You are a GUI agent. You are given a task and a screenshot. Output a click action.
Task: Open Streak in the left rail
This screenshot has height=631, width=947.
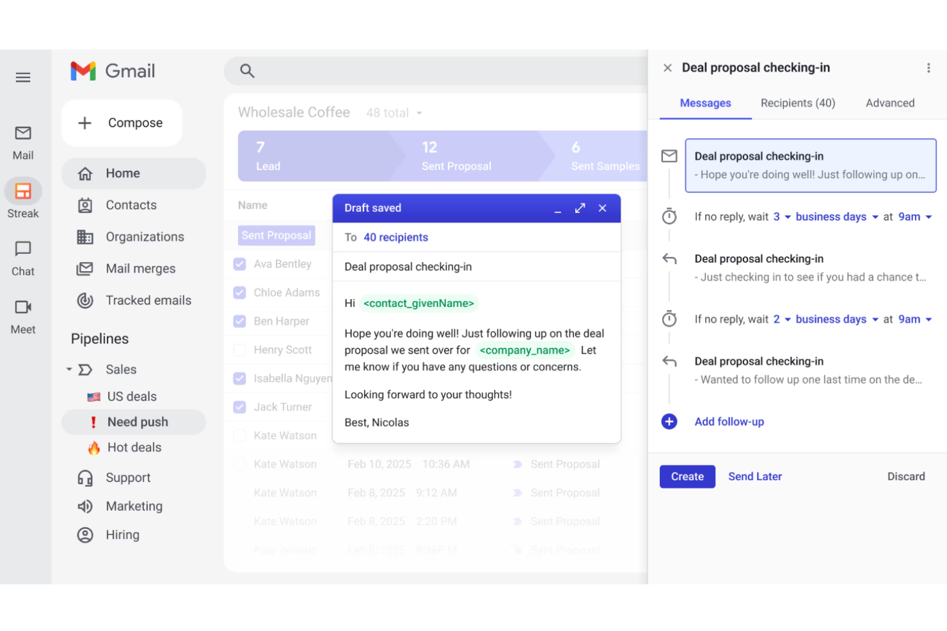[23, 199]
